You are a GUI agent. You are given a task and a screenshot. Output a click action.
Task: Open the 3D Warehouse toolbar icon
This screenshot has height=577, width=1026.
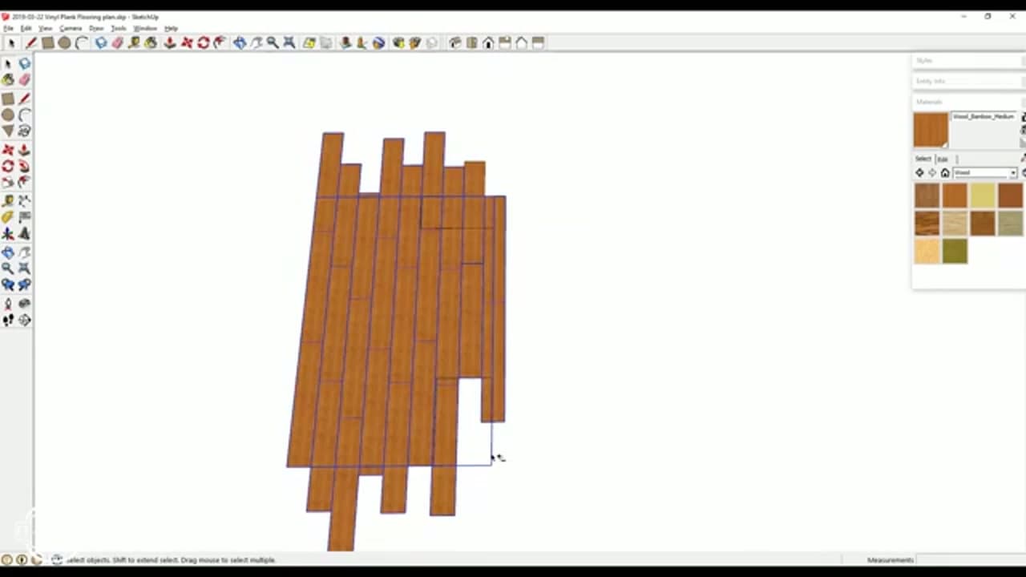tap(398, 43)
